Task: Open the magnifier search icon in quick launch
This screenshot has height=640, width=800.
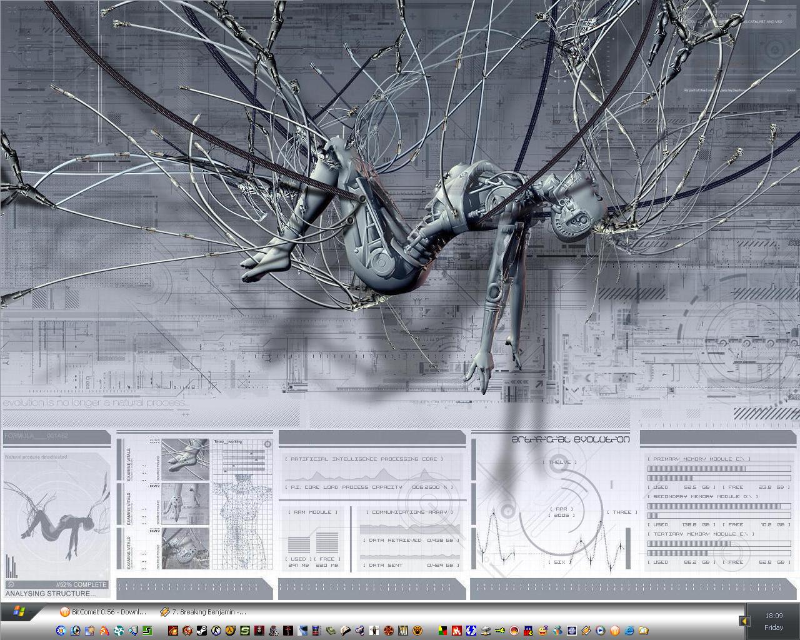Action: pyautogui.click(x=132, y=631)
